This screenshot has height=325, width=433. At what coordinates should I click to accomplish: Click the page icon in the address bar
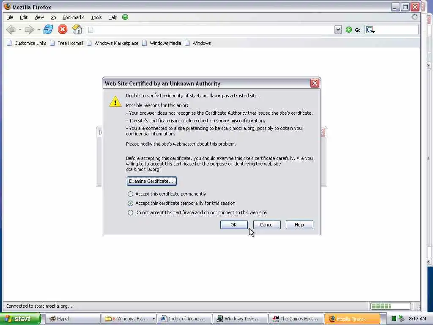[x=91, y=30]
